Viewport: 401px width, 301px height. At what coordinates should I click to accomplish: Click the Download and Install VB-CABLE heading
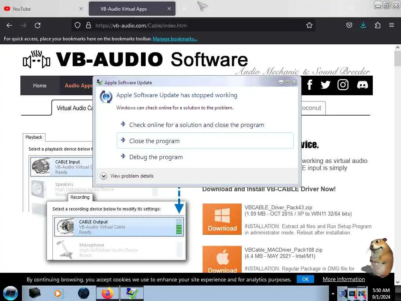click(269, 189)
